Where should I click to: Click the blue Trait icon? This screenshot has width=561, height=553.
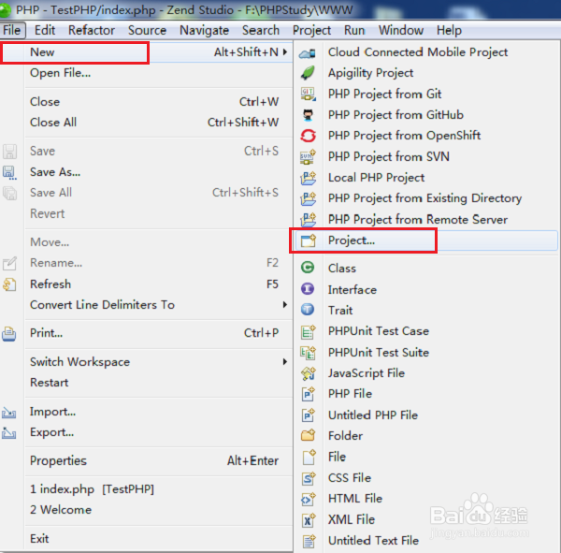coord(308,309)
